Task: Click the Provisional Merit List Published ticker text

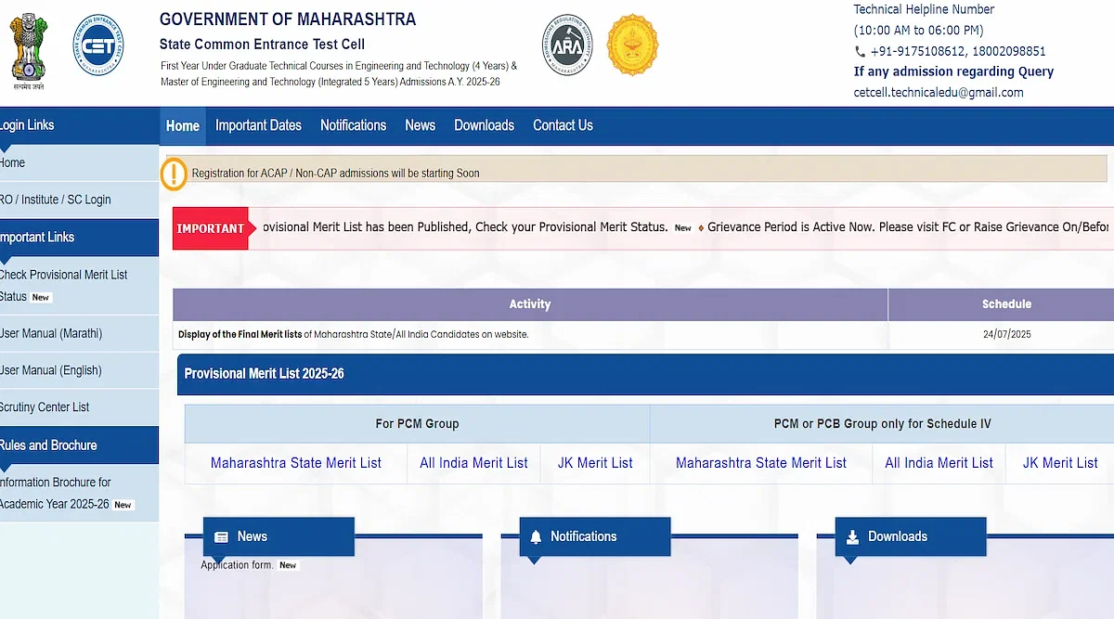Action: click(x=465, y=227)
